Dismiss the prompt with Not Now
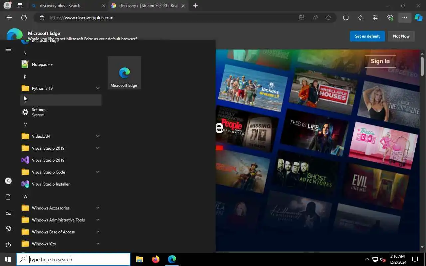 coord(401,36)
